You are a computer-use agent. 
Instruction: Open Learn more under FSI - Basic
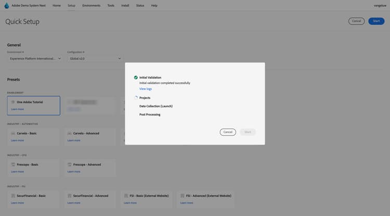click(131, 203)
